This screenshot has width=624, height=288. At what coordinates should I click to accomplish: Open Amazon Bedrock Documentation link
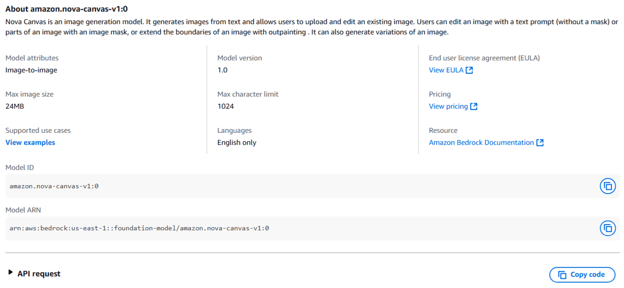pyautogui.click(x=481, y=143)
